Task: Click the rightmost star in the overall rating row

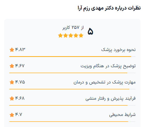Action: point(81,36)
